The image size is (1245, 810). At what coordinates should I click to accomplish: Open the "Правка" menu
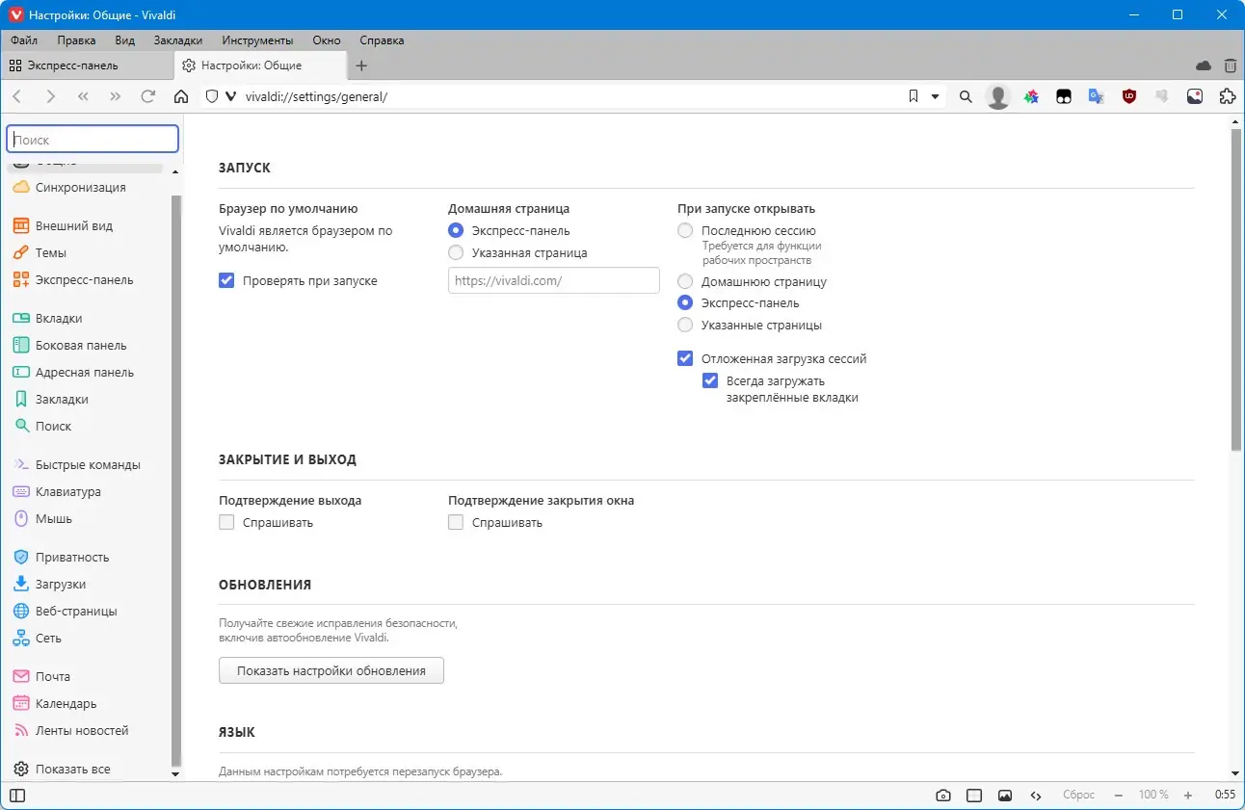(76, 40)
